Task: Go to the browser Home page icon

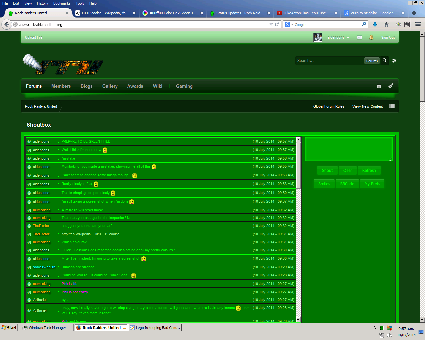Action: [387, 24]
